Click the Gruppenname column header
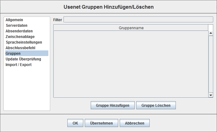The width and height of the screenshot is (217, 132). tap(131, 28)
